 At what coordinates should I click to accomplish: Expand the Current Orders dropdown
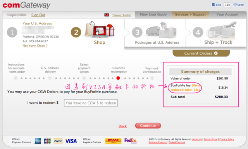click(201, 53)
